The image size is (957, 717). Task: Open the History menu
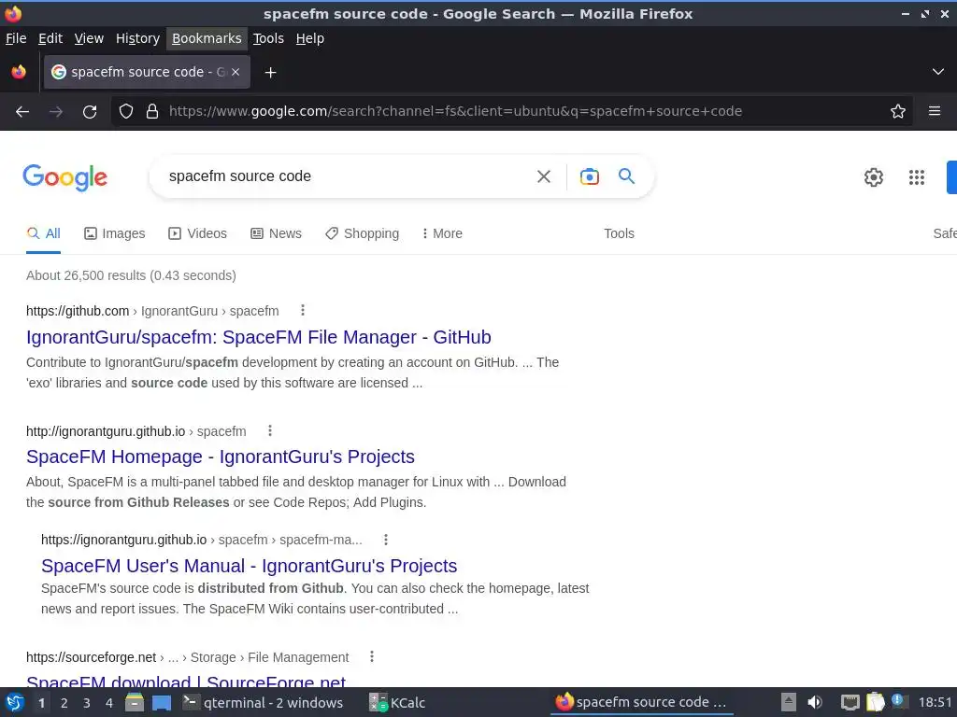(138, 38)
